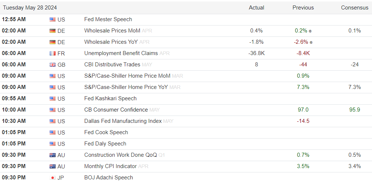Open the Dallas Fed Manufacturing Index link

point(123,121)
